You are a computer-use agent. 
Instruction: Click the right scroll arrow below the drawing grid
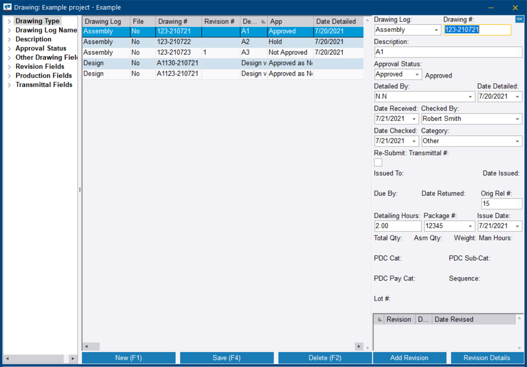pyautogui.click(x=359, y=346)
